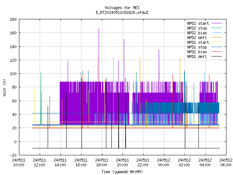Viewport: 233px width, 175px height.
Task: Click the light blue NPD2 bias legend line
Action: point(217,33)
